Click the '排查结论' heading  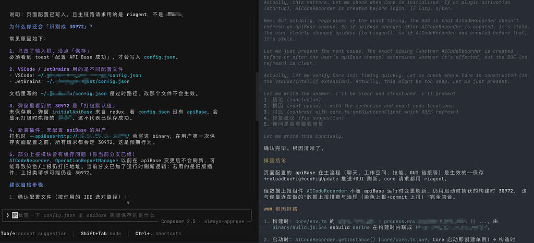point(275,160)
